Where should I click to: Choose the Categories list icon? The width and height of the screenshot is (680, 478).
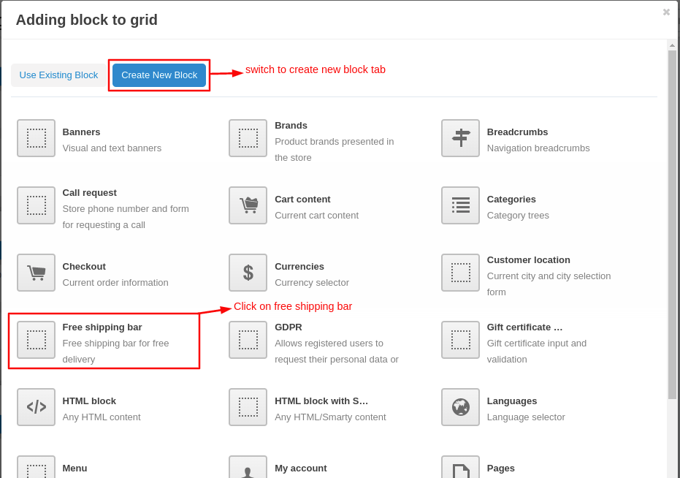pos(461,205)
